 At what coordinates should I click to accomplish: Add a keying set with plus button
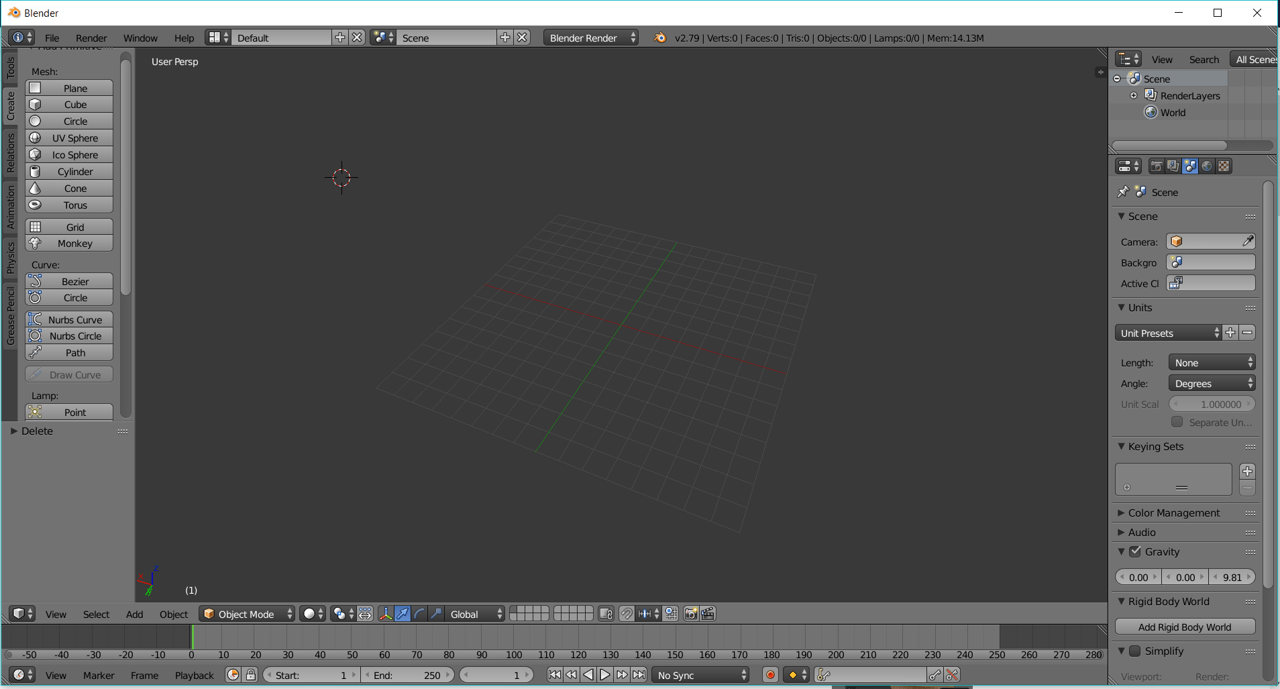coord(1247,471)
